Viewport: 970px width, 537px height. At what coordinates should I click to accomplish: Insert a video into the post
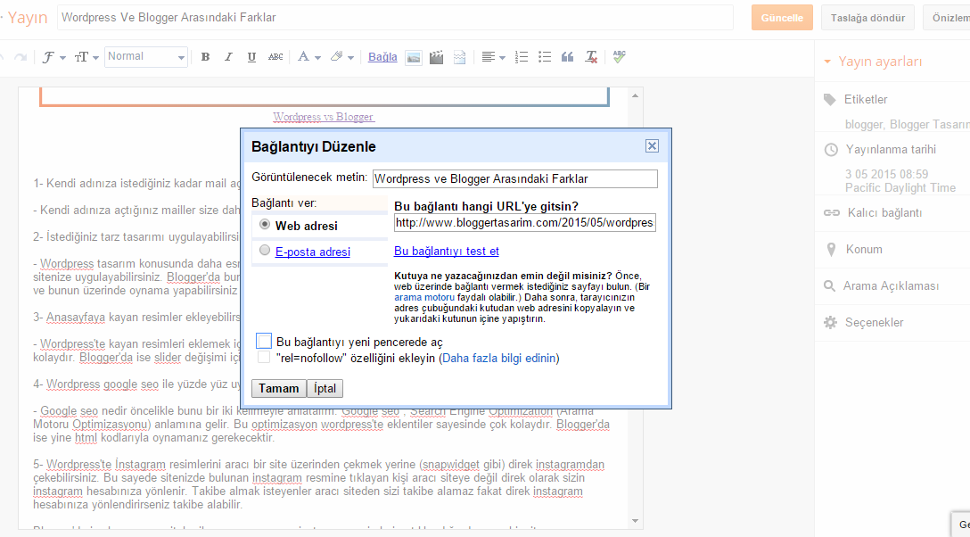[x=436, y=57]
